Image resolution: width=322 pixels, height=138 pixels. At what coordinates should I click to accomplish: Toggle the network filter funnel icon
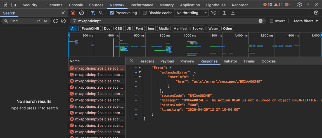coord(93,13)
